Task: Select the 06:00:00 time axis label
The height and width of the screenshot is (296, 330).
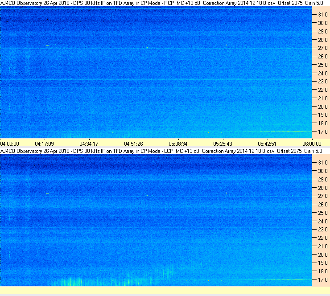Action: click(x=312, y=144)
